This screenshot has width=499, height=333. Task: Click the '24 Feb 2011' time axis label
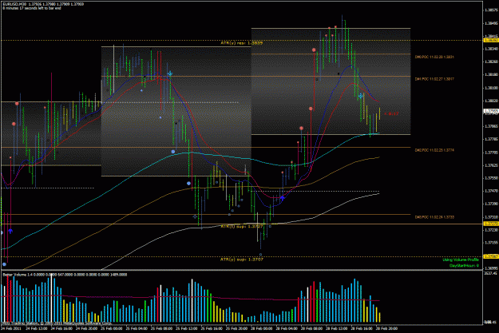click(11, 328)
